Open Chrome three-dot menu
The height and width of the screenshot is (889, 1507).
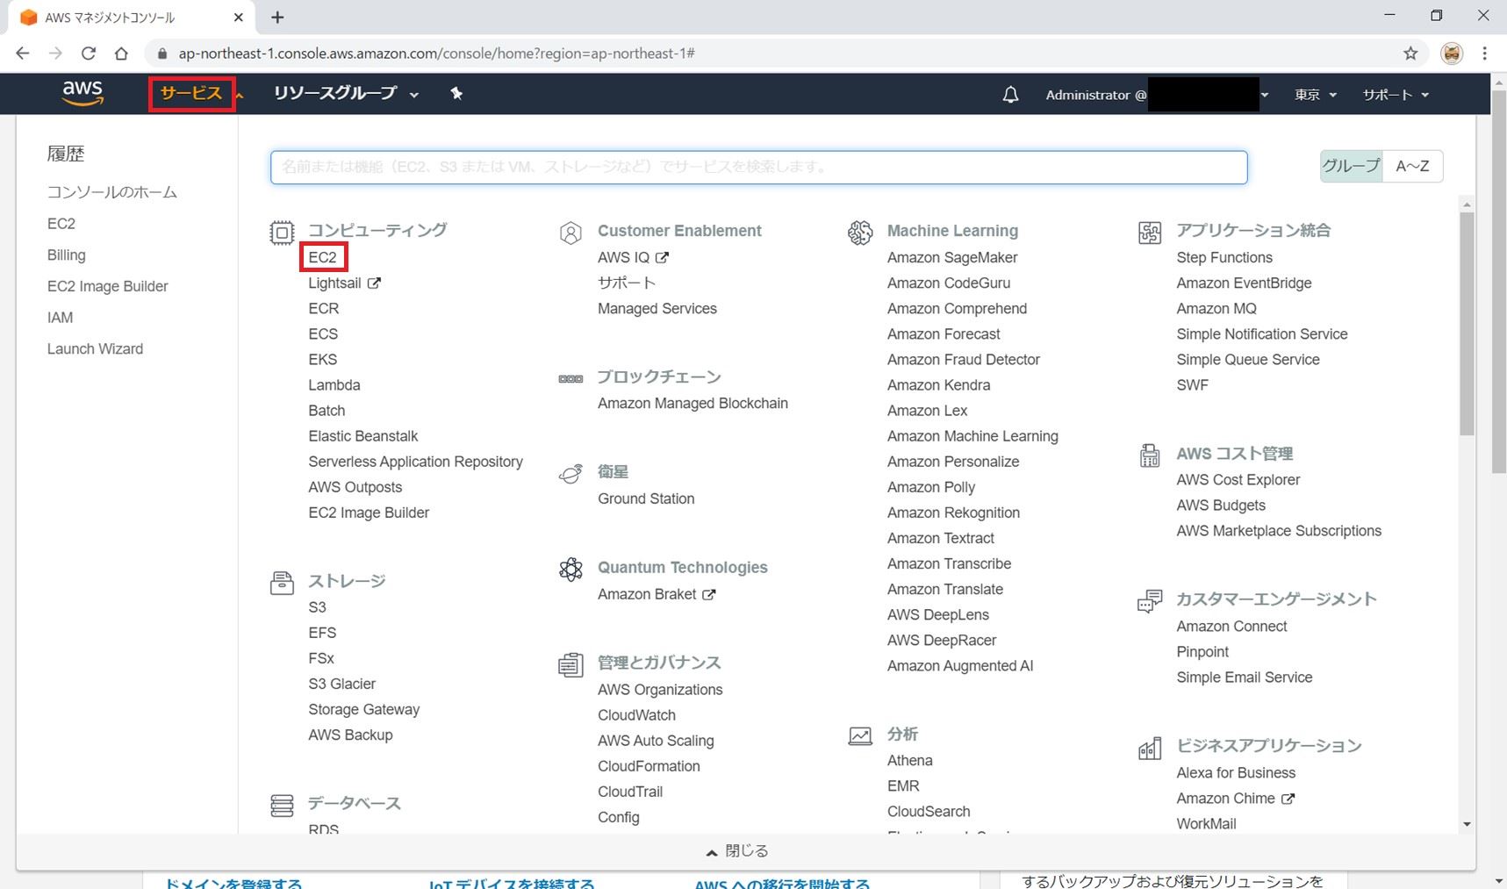(1485, 54)
